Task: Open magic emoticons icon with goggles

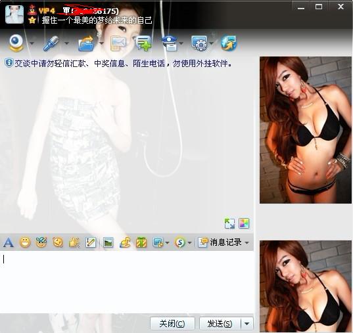Action: point(41,242)
